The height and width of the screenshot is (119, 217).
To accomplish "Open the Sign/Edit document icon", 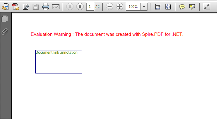I will tap(26, 7).
